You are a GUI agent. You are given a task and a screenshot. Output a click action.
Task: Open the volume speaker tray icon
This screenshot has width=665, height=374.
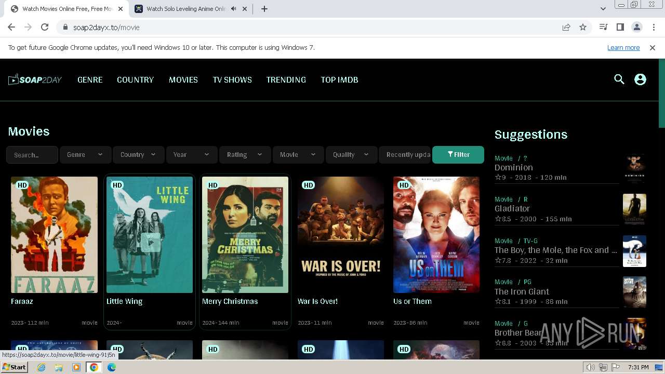tap(591, 367)
